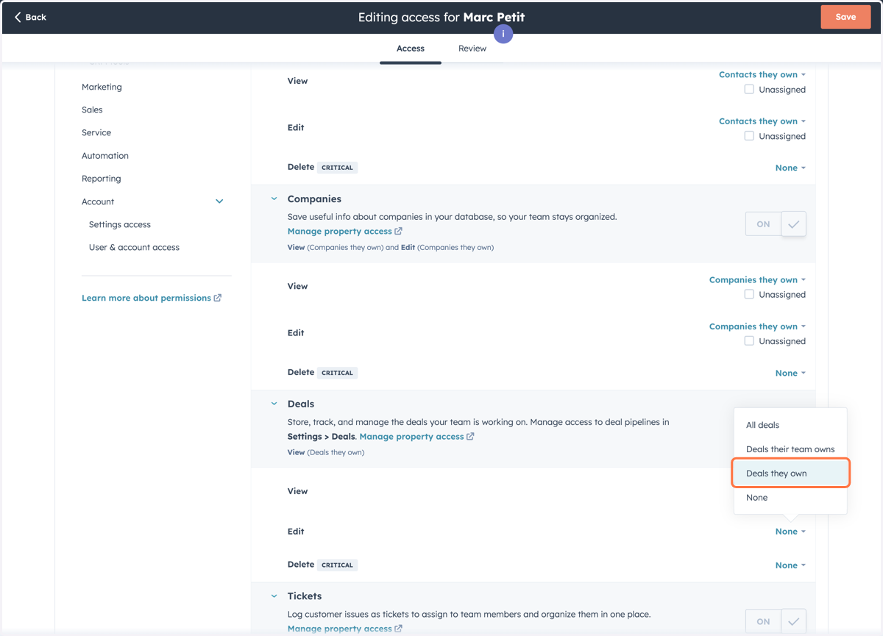883x636 pixels.
Task: Collapse the Deals section chevron
Action: 274,404
